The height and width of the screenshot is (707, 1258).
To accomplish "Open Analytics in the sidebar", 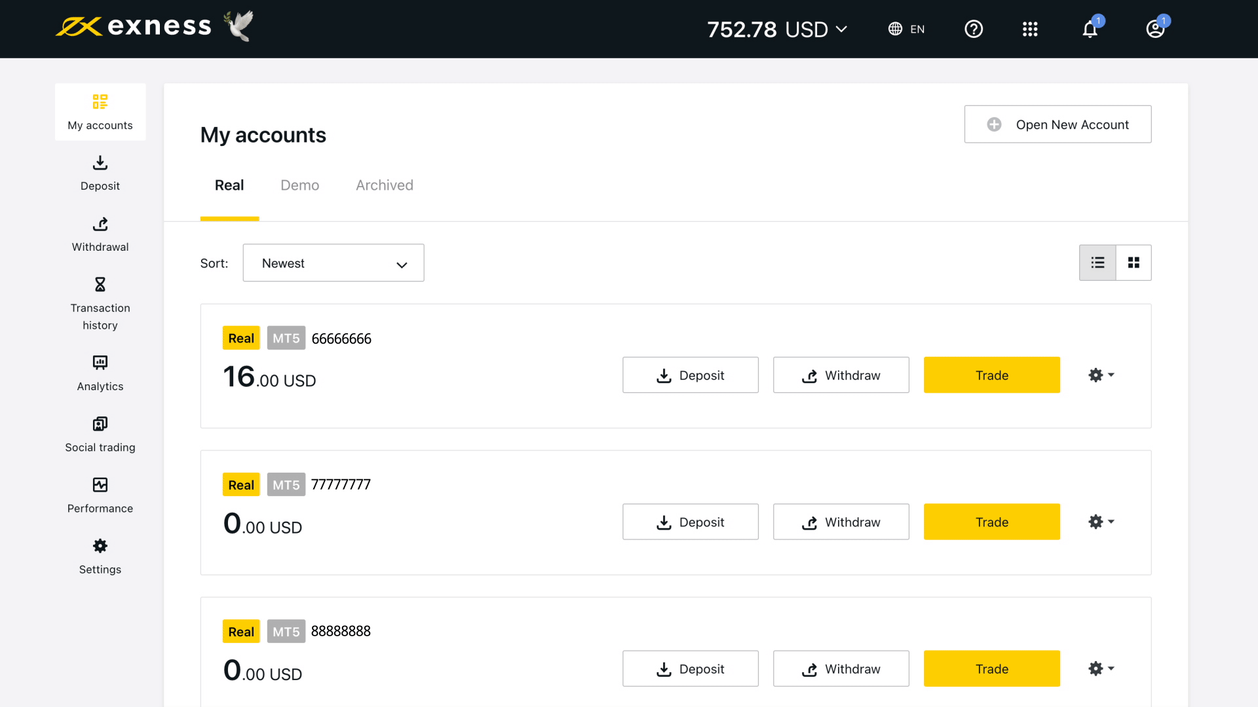I will pos(100,373).
